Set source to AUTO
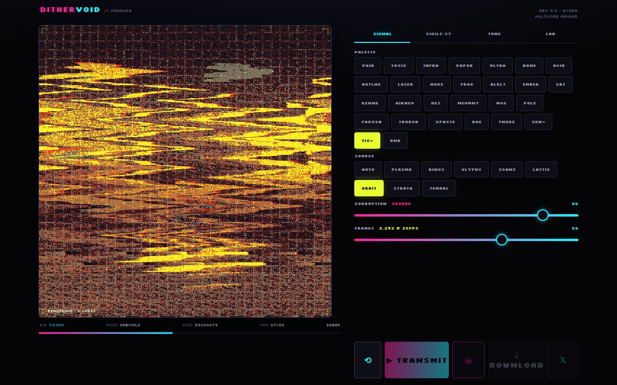 point(368,169)
